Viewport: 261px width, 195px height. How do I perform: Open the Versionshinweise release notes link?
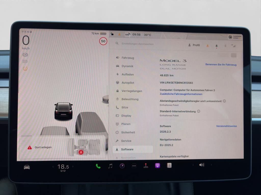(x=226, y=126)
